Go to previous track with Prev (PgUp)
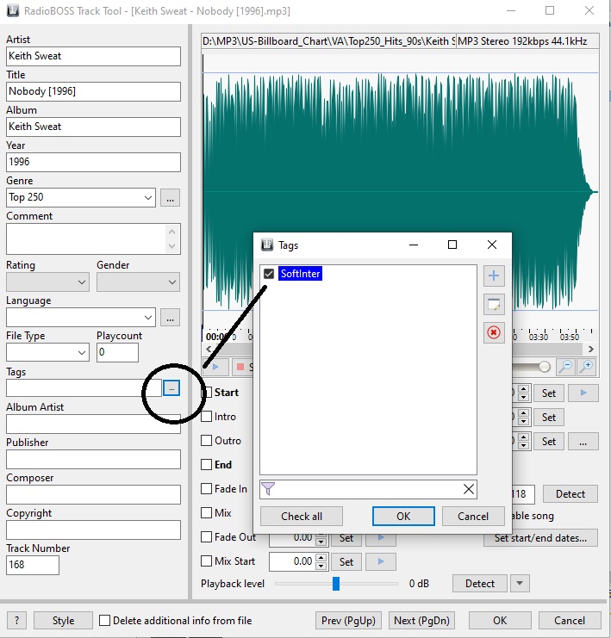The image size is (611, 638). (348, 621)
